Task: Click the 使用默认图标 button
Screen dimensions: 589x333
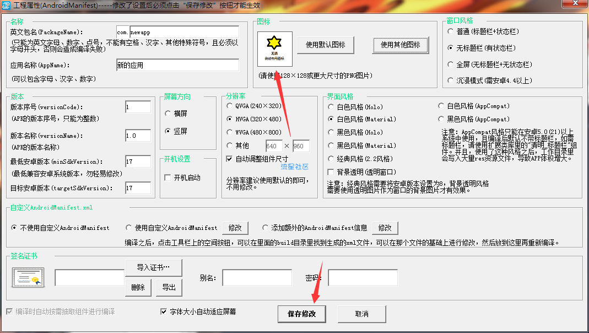Action: (x=325, y=45)
